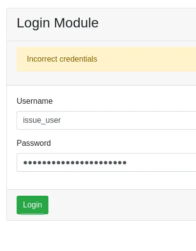Click blank page area below the login card
This screenshot has height=251, width=196.
[x=98, y=236]
